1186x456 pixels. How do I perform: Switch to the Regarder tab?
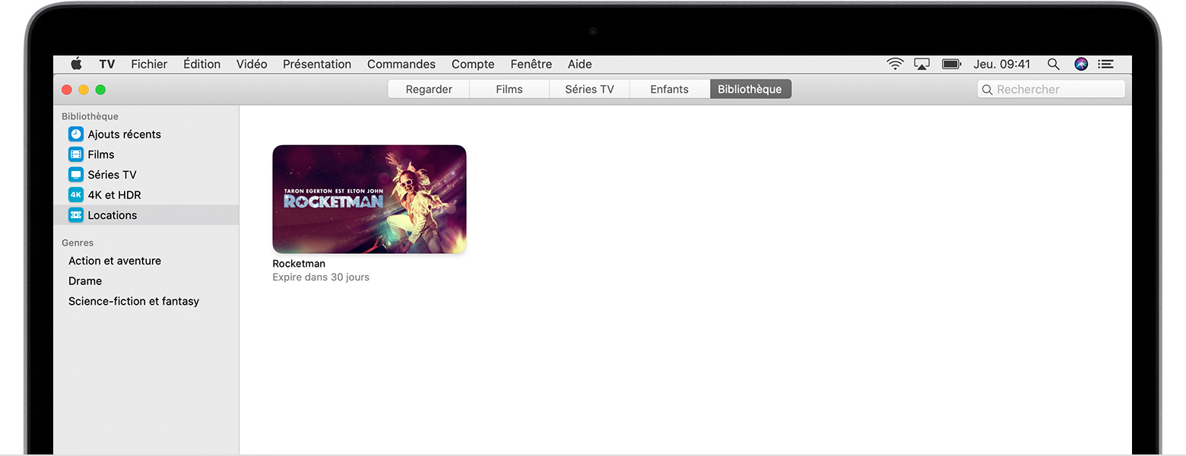pyautogui.click(x=429, y=90)
